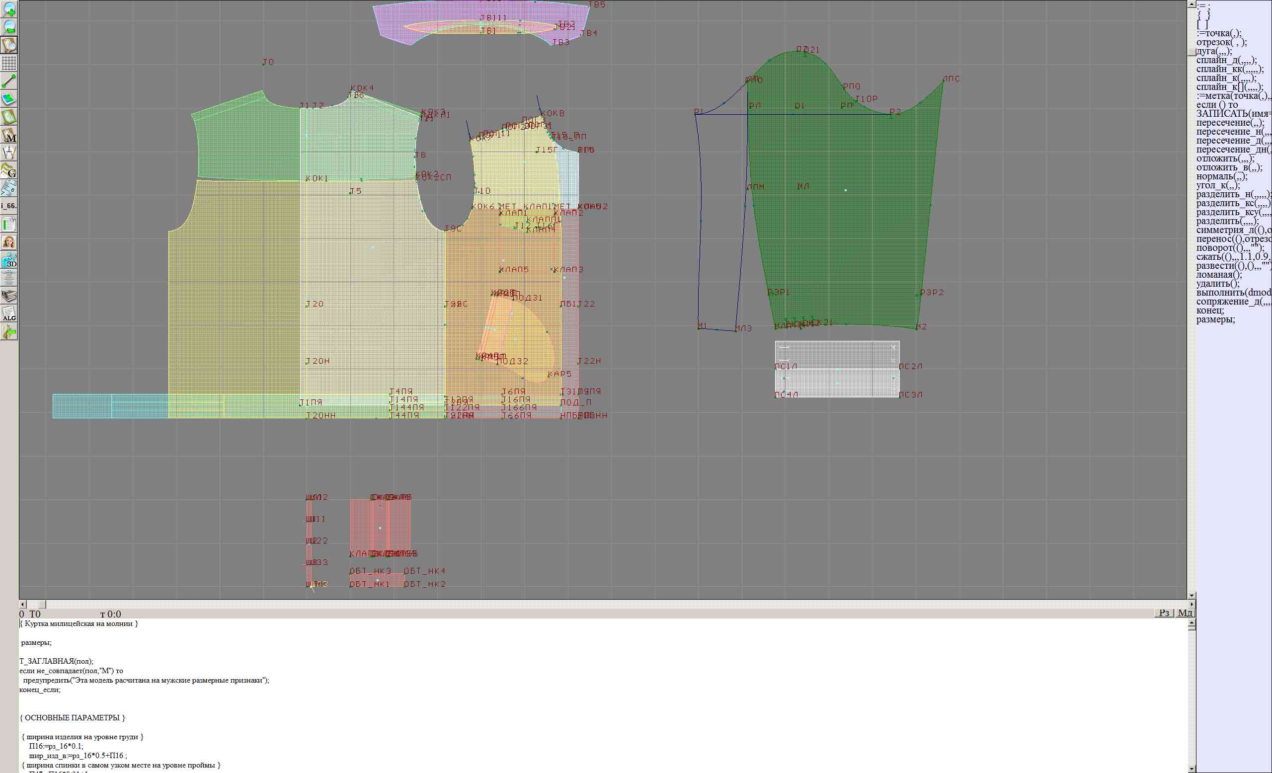Click the zoom out magnifier icon
This screenshot has height=773, width=1272.
pos(9,27)
